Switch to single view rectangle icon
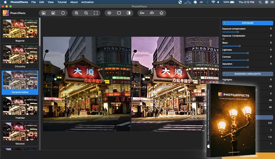 [x=119, y=13]
